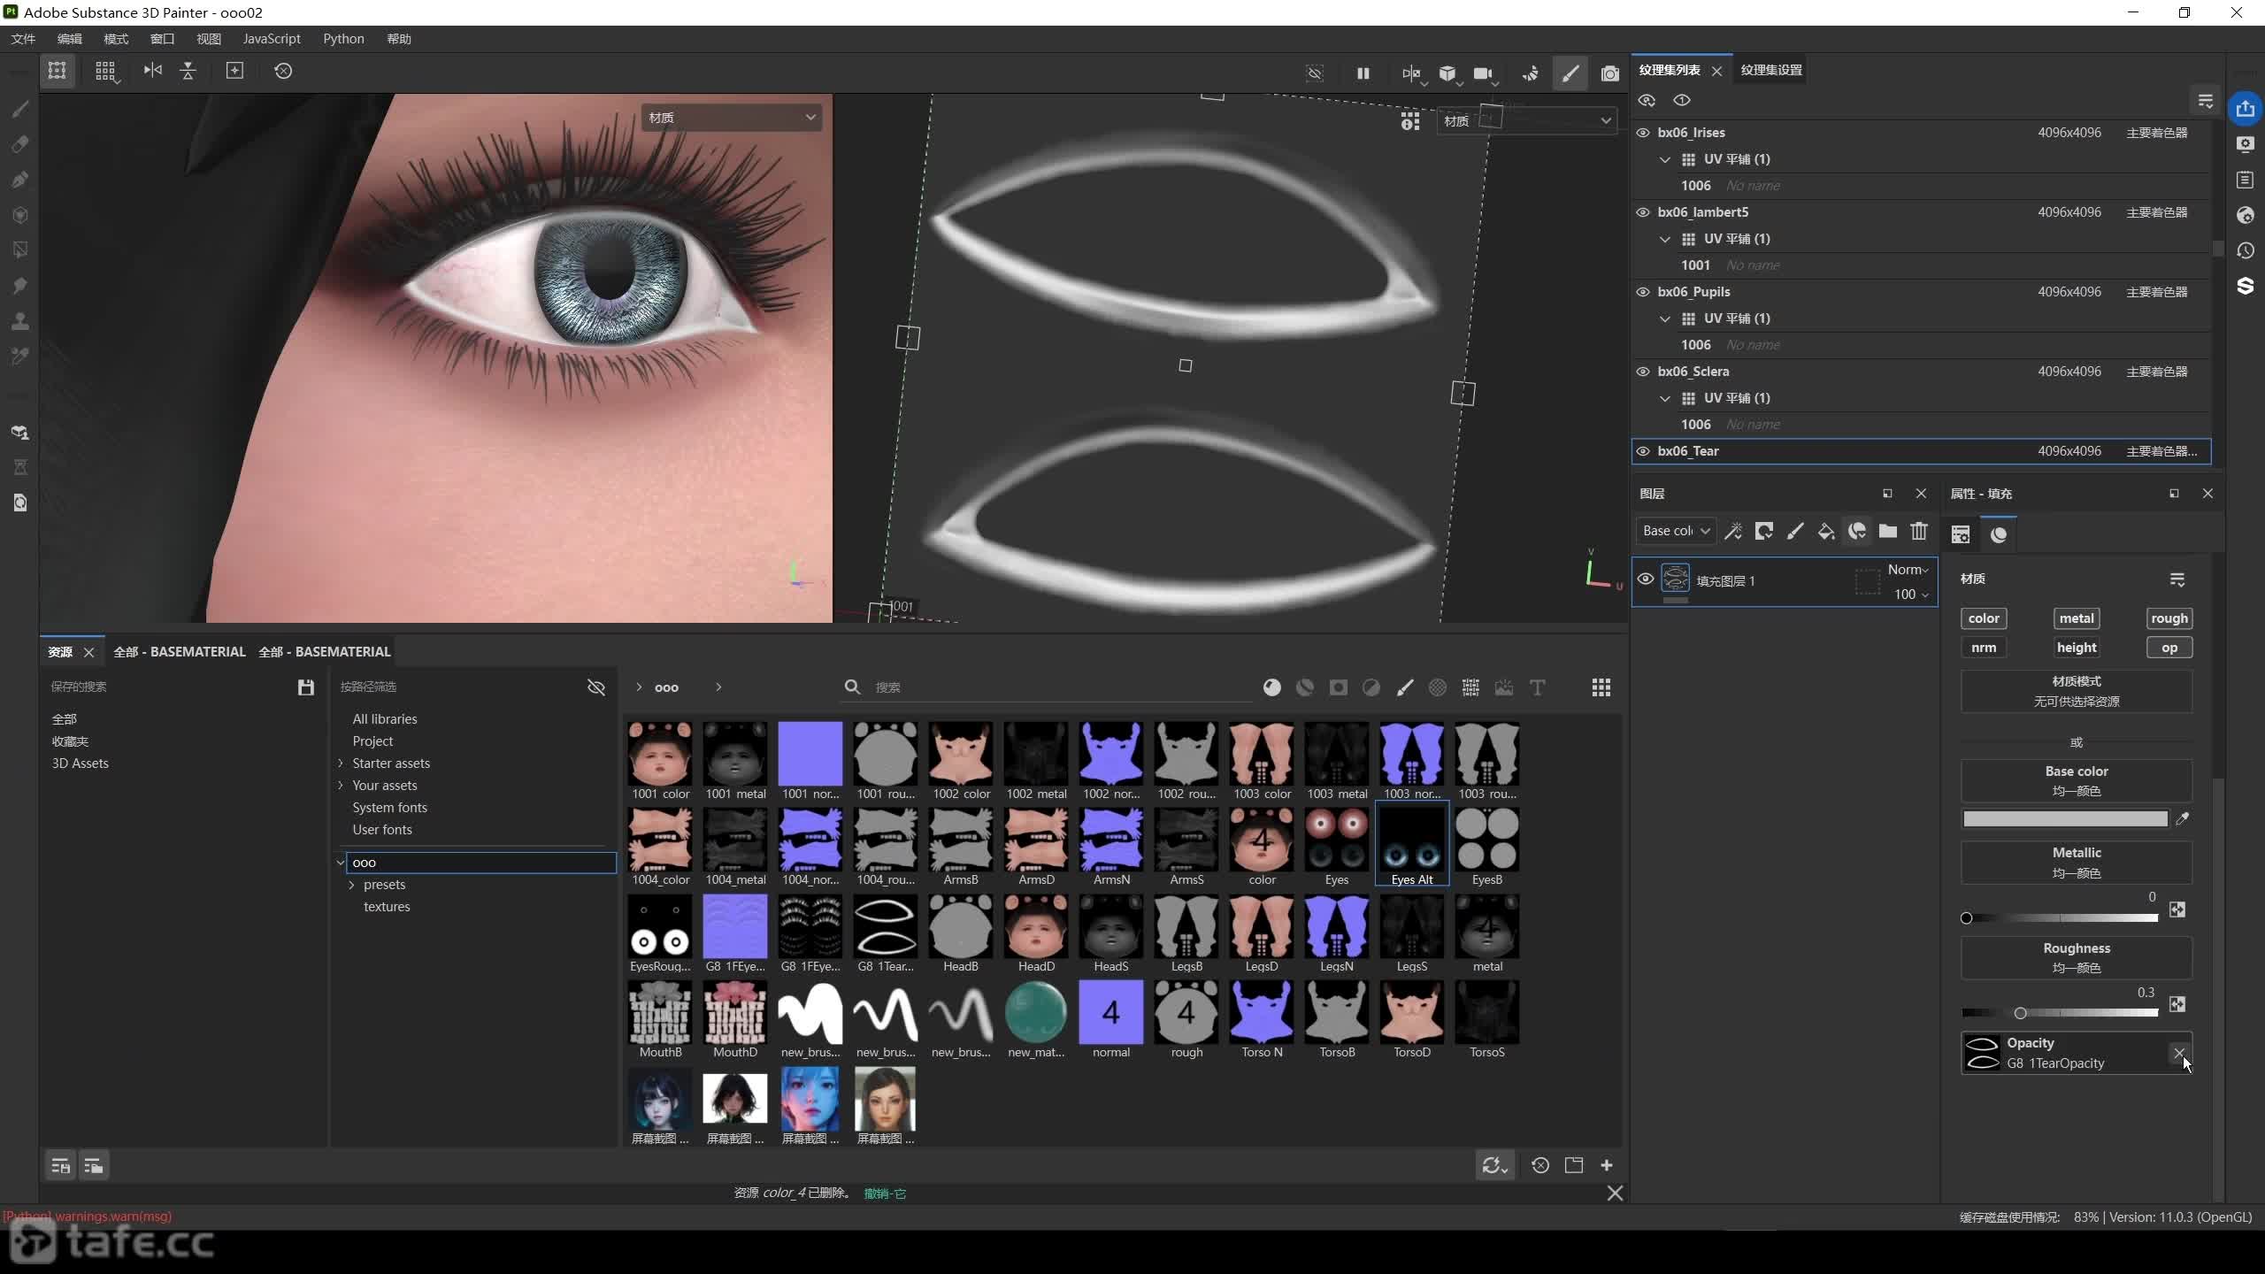This screenshot has width=2265, height=1274.
Task: Open the 材质 dropdown in the 3D viewport
Action: [732, 118]
